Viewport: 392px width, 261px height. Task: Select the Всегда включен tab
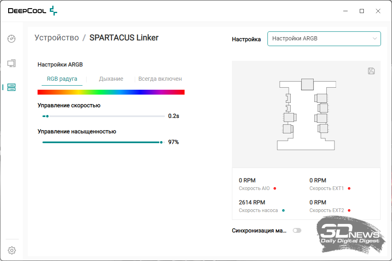click(x=160, y=79)
